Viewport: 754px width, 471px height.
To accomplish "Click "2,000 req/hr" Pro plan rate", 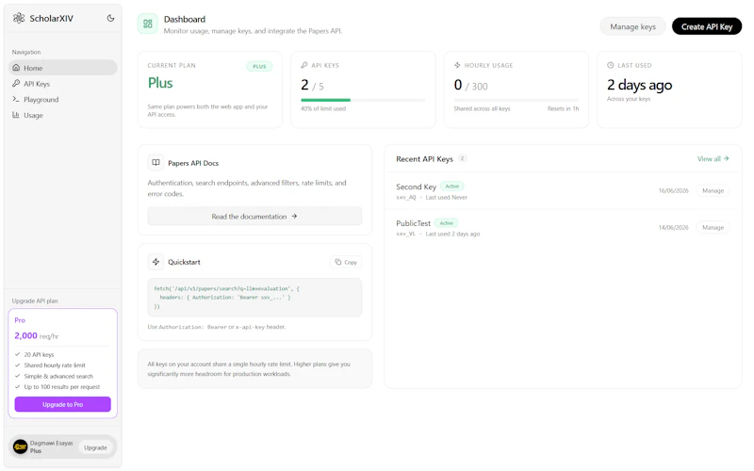I will pos(37,335).
